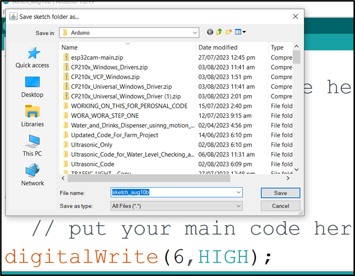Image resolution: width=355 pixels, height=276 pixels.
Task: Expand the File name dropdown arrow
Action: (239, 192)
